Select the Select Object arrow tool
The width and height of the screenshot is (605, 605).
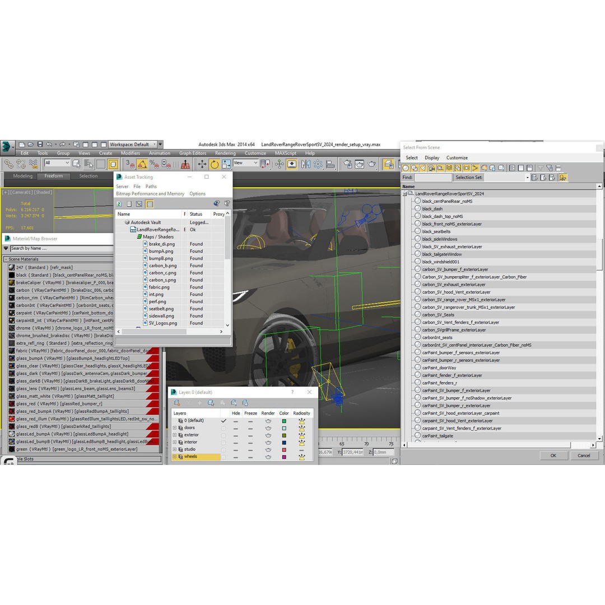click(x=76, y=164)
